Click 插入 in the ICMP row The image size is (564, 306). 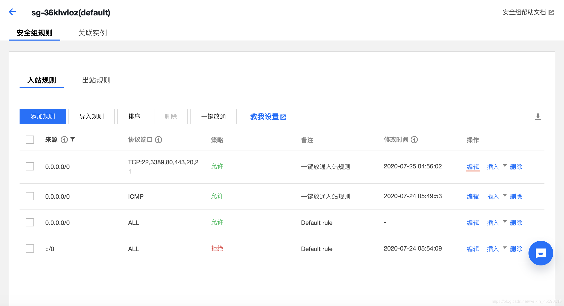[493, 197]
